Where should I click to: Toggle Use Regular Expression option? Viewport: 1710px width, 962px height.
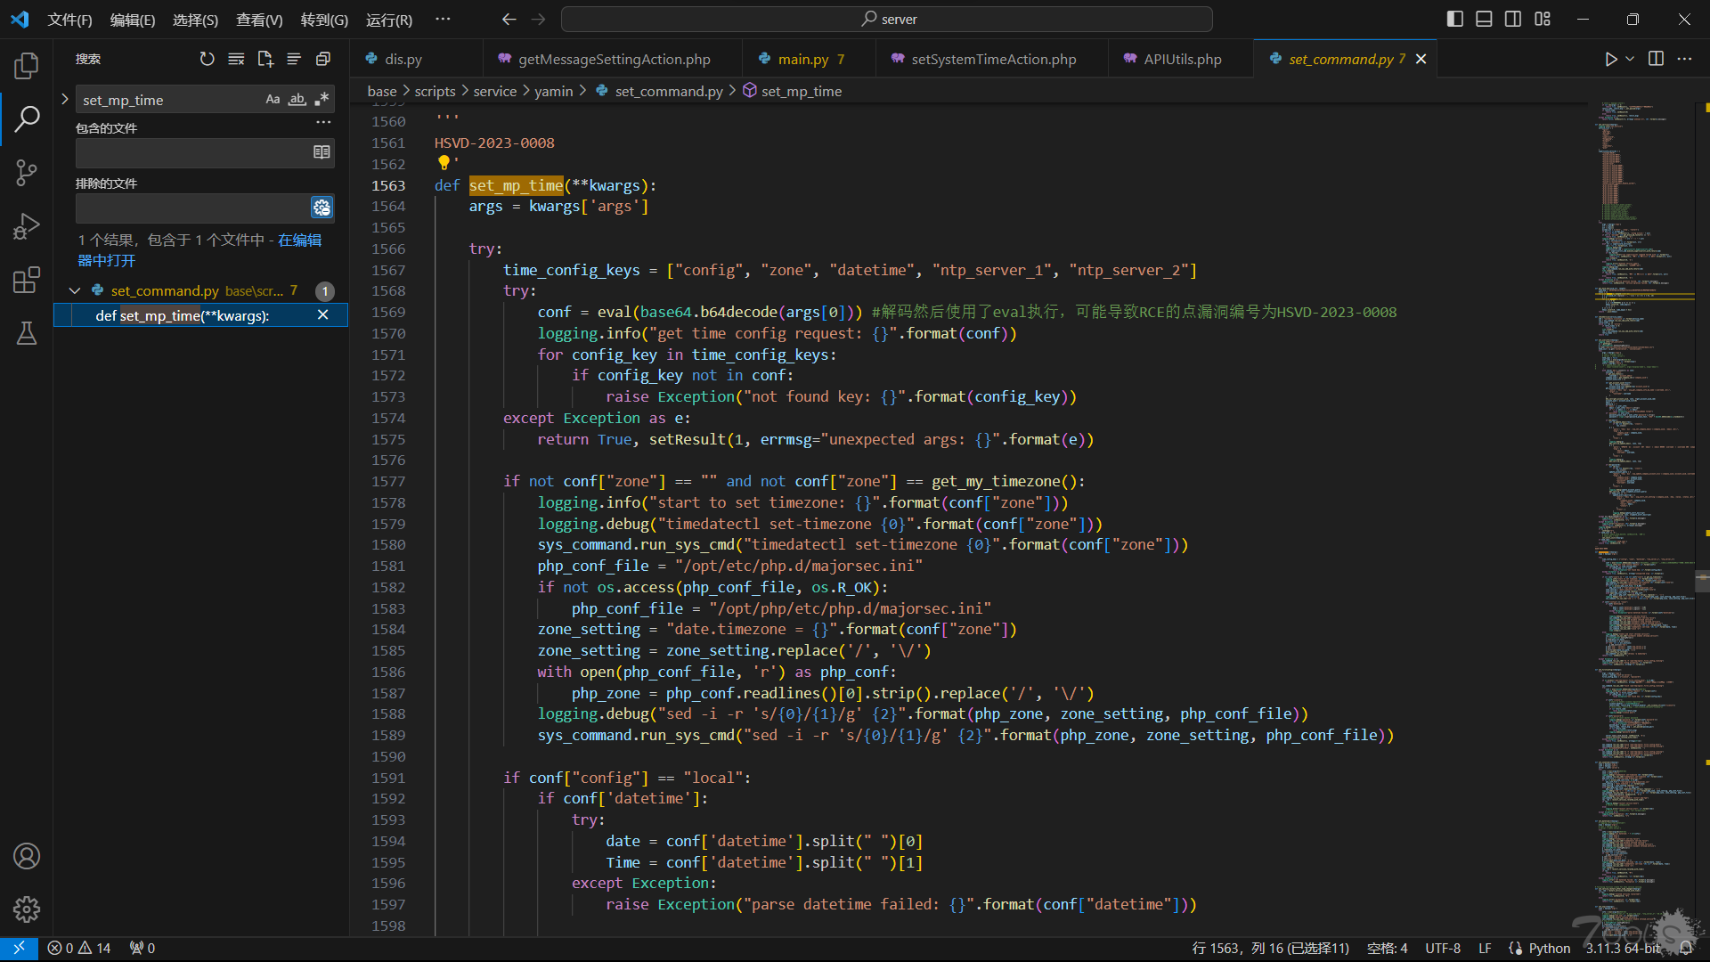[x=322, y=100]
